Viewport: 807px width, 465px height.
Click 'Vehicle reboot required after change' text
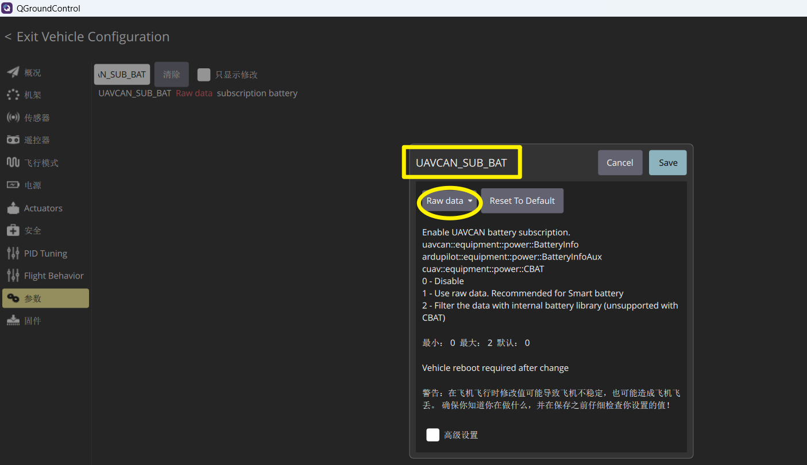coord(495,368)
